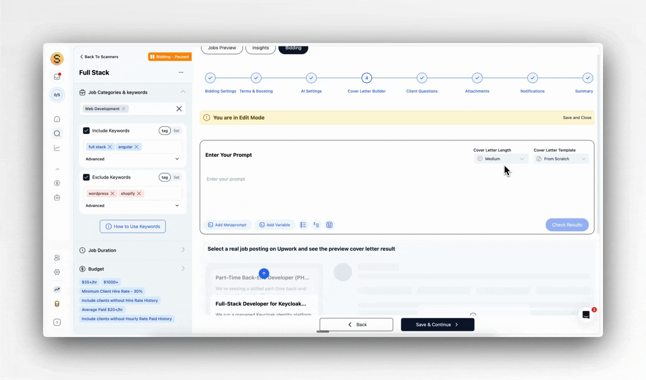
Task: Click the Add Metaprompt button
Action: point(227,225)
